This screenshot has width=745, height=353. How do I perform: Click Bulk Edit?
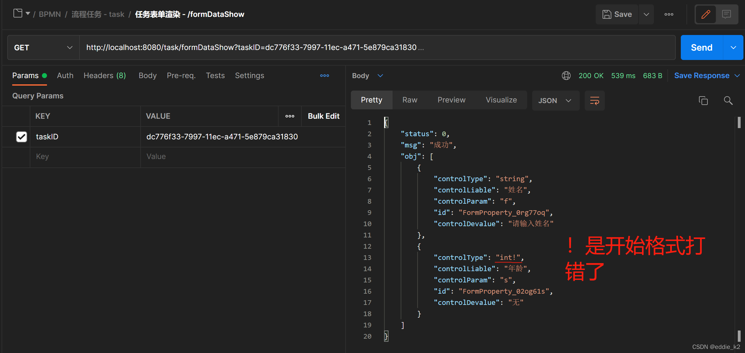324,116
